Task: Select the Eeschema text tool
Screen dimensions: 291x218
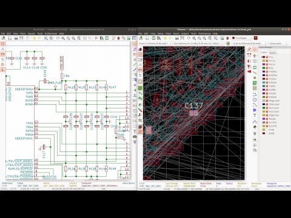Action: 135,131
